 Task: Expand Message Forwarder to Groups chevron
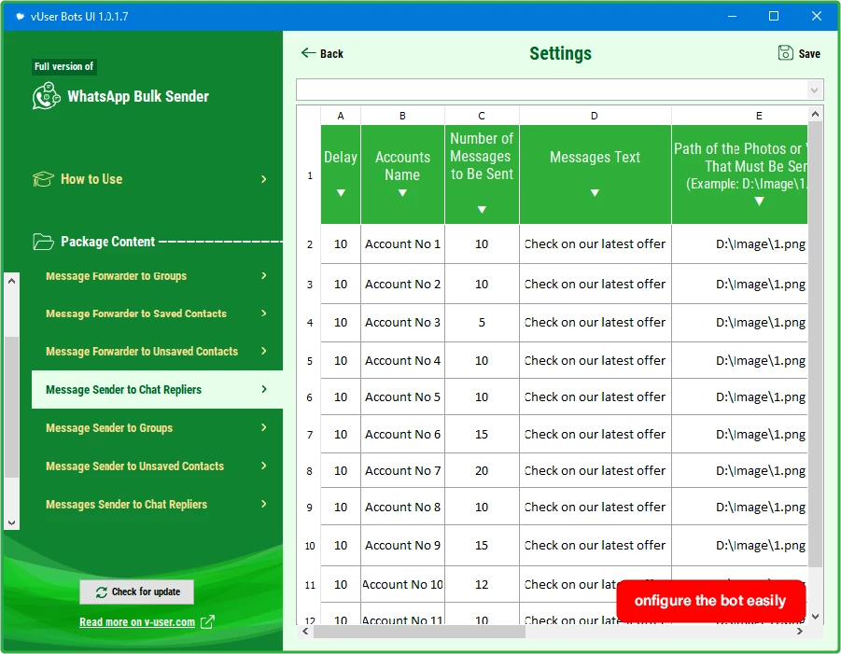coord(263,275)
